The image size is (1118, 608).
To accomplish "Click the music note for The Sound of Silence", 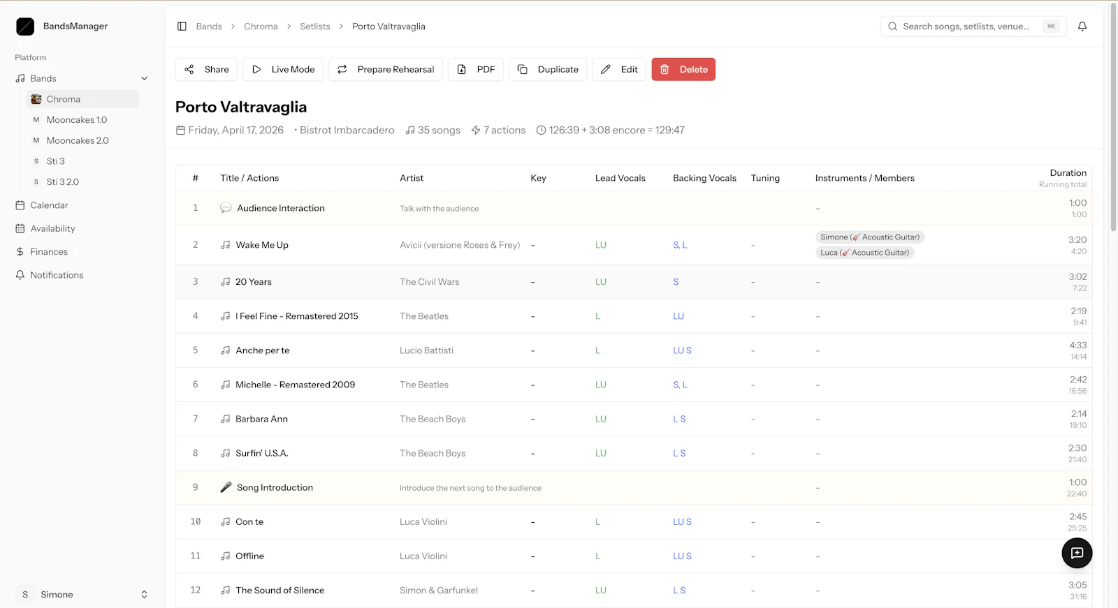I will pos(226,591).
